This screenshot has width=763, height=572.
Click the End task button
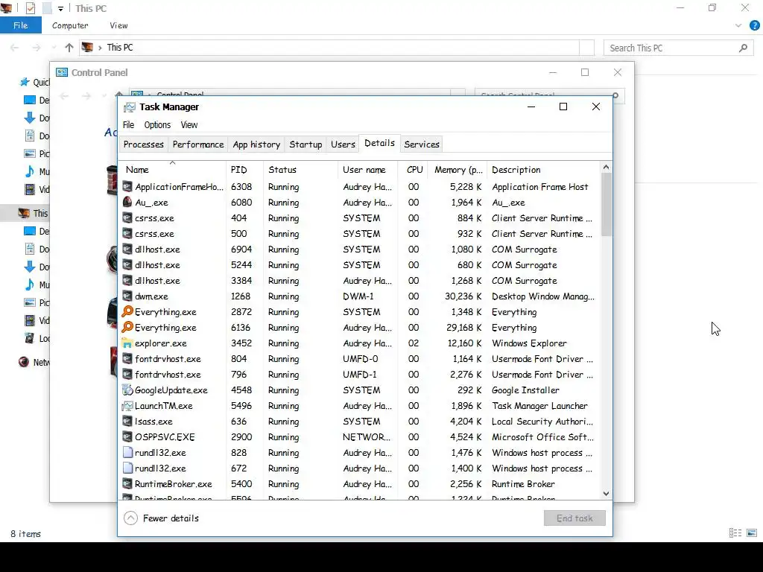574,518
